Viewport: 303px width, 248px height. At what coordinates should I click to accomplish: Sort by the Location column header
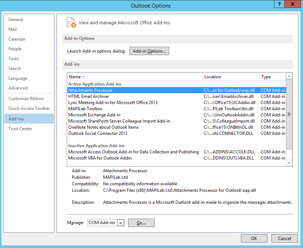pyautogui.click(x=231, y=77)
